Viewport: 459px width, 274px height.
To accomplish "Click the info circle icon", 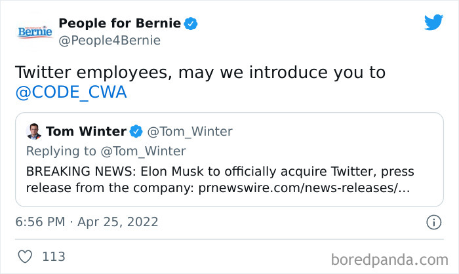I will 433,222.
